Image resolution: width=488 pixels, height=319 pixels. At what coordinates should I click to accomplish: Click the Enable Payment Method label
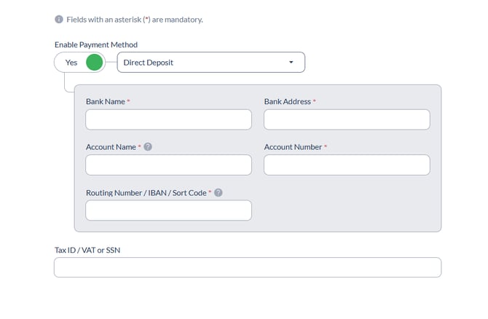click(x=96, y=45)
